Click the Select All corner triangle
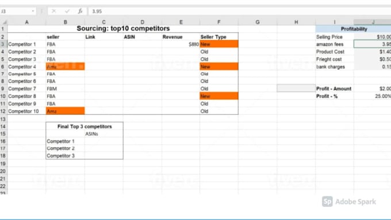 [x=4, y=22]
